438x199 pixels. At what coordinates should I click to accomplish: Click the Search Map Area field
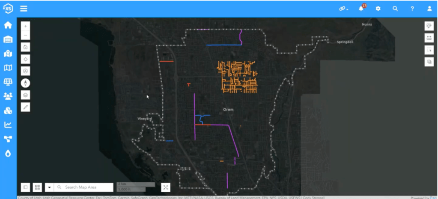86,187
